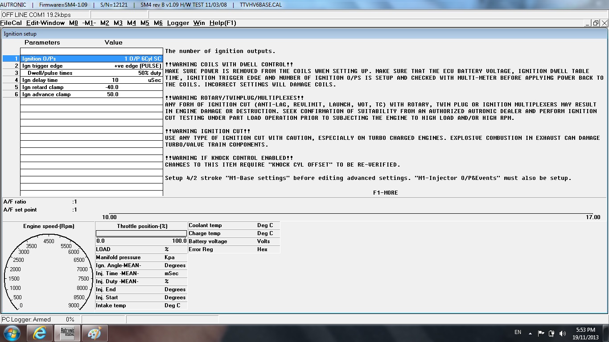Open the M3 menu

pos(118,23)
